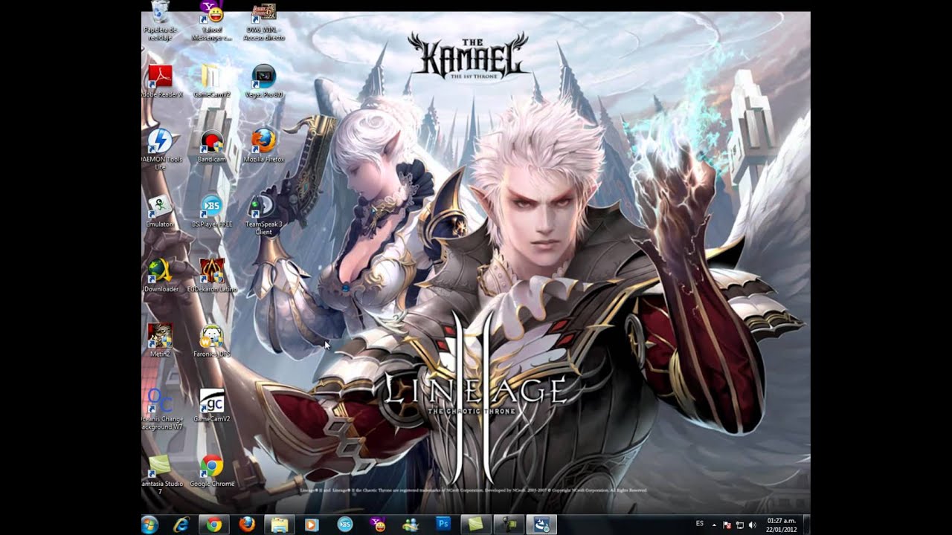Open Windows Explorer folder in taskbar
The height and width of the screenshot is (535, 952).
pyautogui.click(x=279, y=525)
